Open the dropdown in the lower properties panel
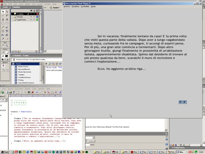205x154 pixels. click(x=94, y=138)
